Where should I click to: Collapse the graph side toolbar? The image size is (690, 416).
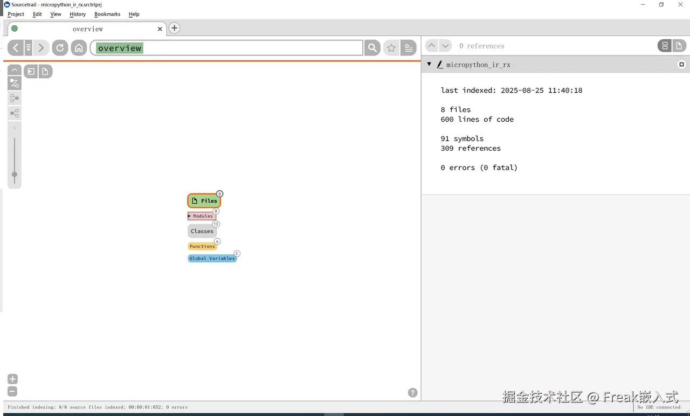pyautogui.click(x=15, y=71)
